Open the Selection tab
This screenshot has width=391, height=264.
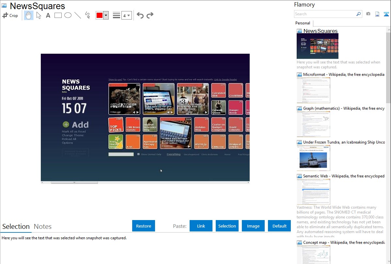click(16, 227)
